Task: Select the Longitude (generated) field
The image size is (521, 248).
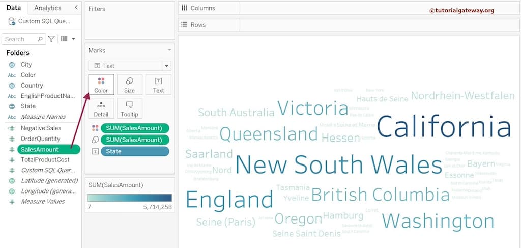Action: click(48, 191)
